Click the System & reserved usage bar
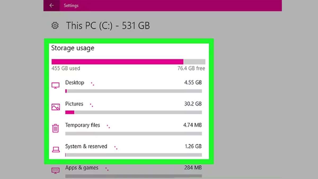The image size is (318, 179). point(133,155)
